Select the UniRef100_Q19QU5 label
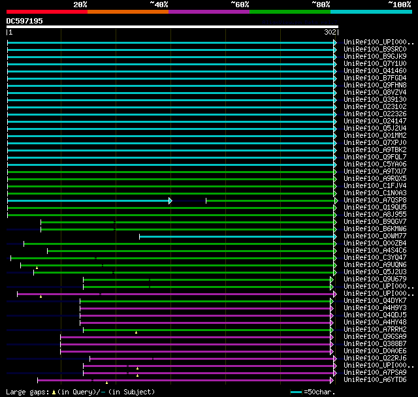This screenshot has height=397, width=418. (375, 208)
